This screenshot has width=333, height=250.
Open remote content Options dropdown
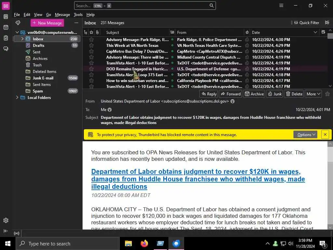305,134
